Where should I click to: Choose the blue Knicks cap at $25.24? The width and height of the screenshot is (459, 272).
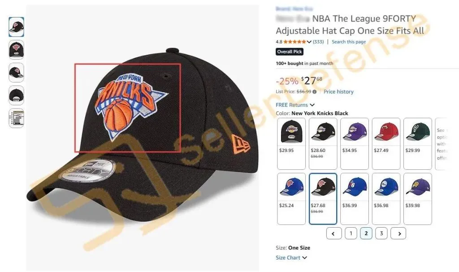[x=291, y=199]
